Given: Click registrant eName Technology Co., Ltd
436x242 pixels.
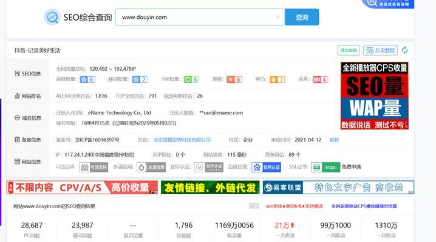Looking at the screenshot, I should click(120, 113).
